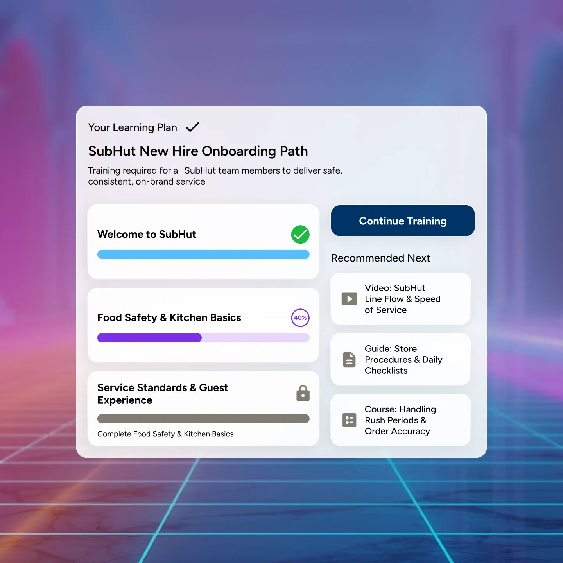Image resolution: width=563 pixels, height=563 pixels.
Task: Click the checklist icon for Handling Rush Periods
Action: pyautogui.click(x=349, y=420)
